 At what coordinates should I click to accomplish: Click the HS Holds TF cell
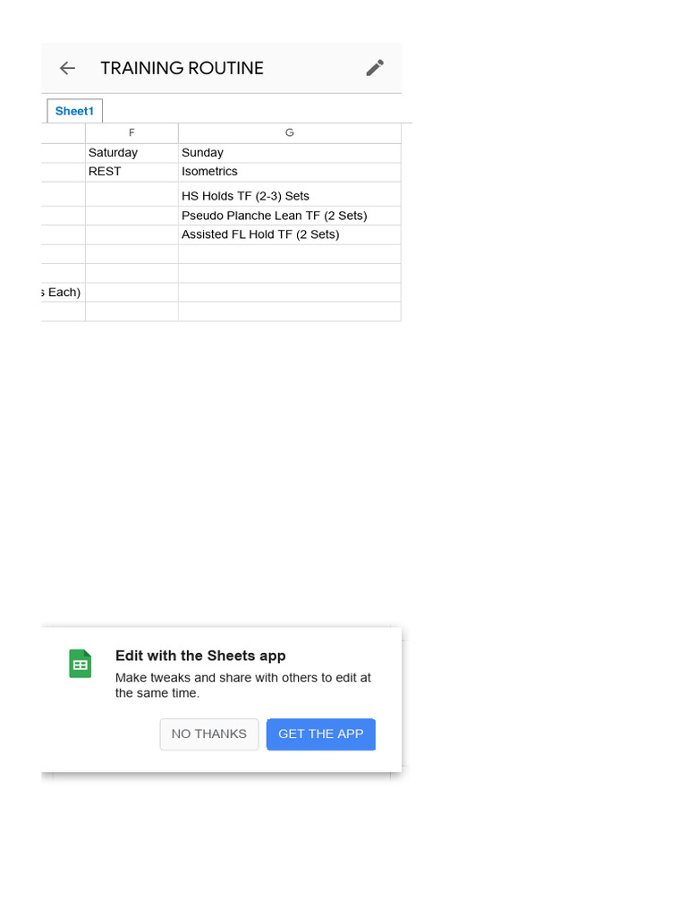point(289,196)
